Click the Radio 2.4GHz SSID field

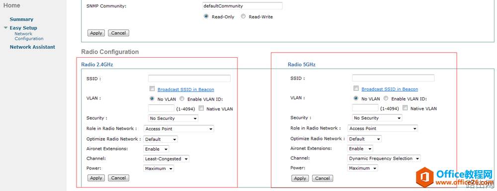189,79
